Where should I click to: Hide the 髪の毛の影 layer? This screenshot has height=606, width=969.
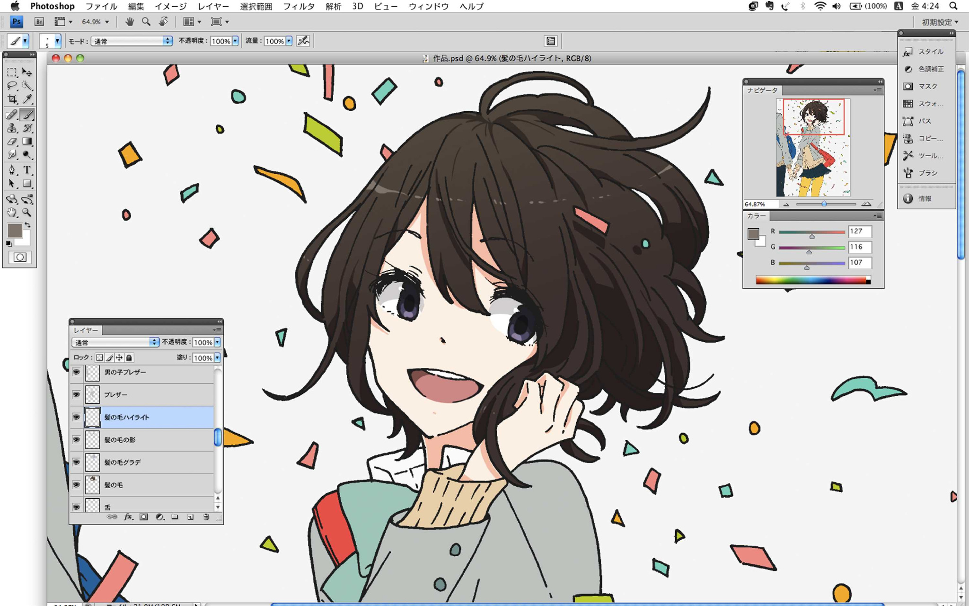(x=76, y=439)
